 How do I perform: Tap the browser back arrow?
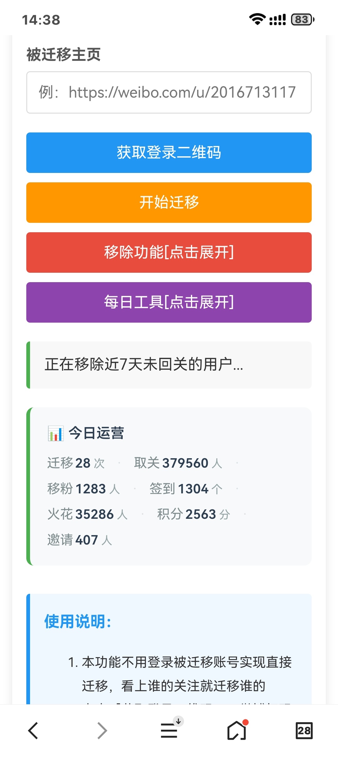coord(33,731)
